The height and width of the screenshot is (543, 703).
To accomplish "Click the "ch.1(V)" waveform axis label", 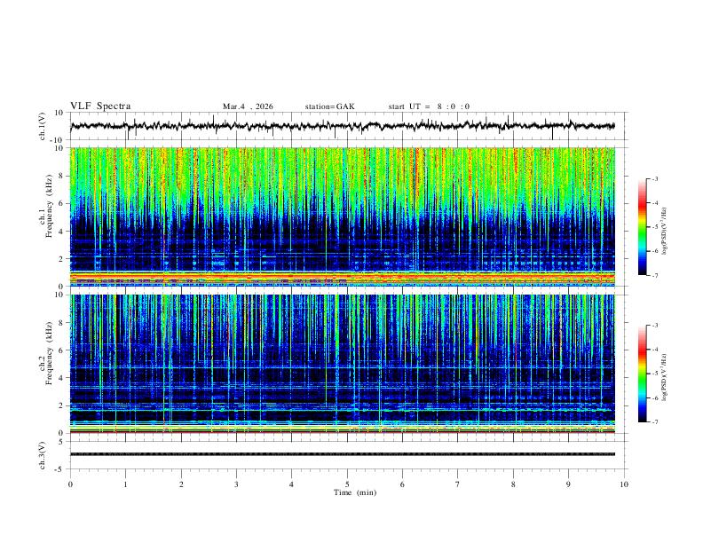I will (x=43, y=126).
